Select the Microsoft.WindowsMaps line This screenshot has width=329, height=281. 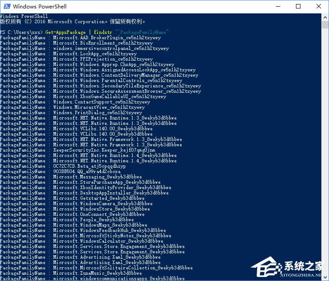[74, 225]
